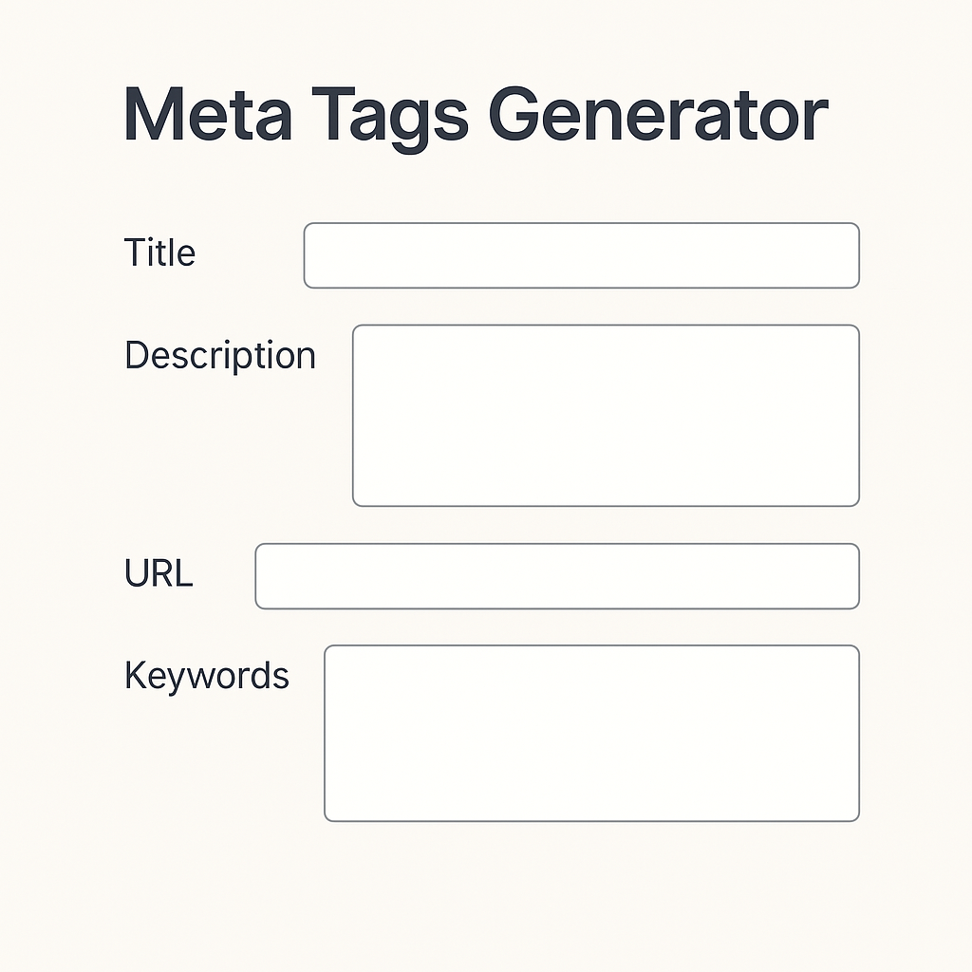Select the text box beside URL
The width and height of the screenshot is (972, 972).
[557, 576]
